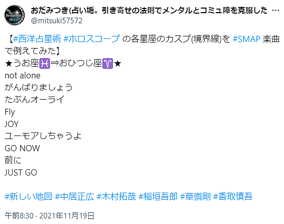Click the 'JUST GO' line in tweet

(21, 172)
